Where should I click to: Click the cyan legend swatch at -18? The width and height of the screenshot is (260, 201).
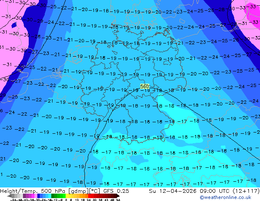50,196
